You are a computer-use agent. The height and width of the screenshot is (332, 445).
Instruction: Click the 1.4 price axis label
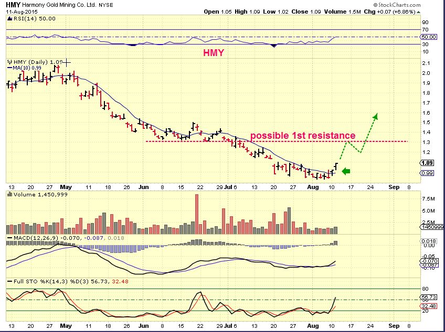coord(426,132)
